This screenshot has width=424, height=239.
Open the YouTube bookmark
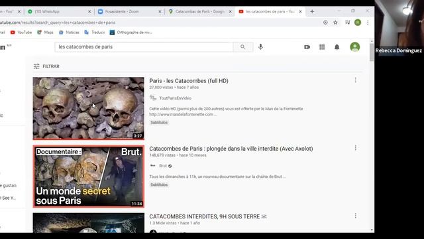point(21,33)
